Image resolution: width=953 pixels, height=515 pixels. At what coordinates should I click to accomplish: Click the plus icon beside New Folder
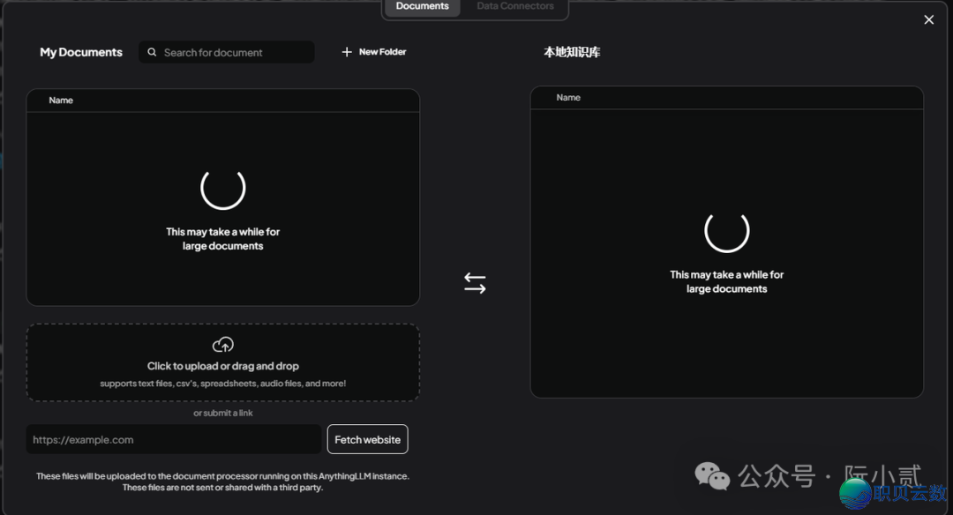(347, 52)
